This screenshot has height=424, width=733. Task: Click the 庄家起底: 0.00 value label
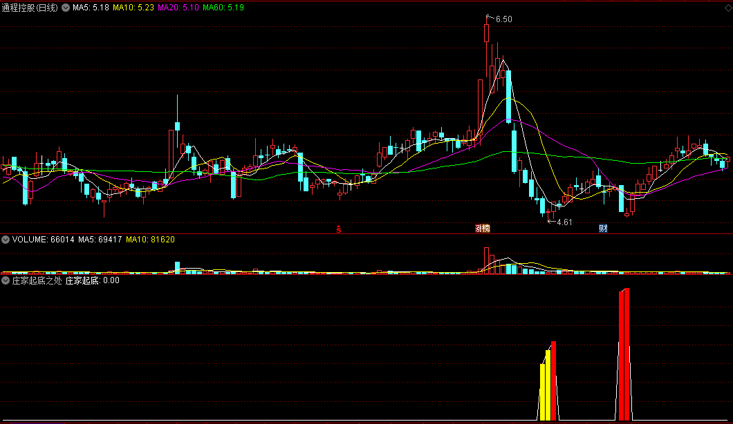(93, 280)
